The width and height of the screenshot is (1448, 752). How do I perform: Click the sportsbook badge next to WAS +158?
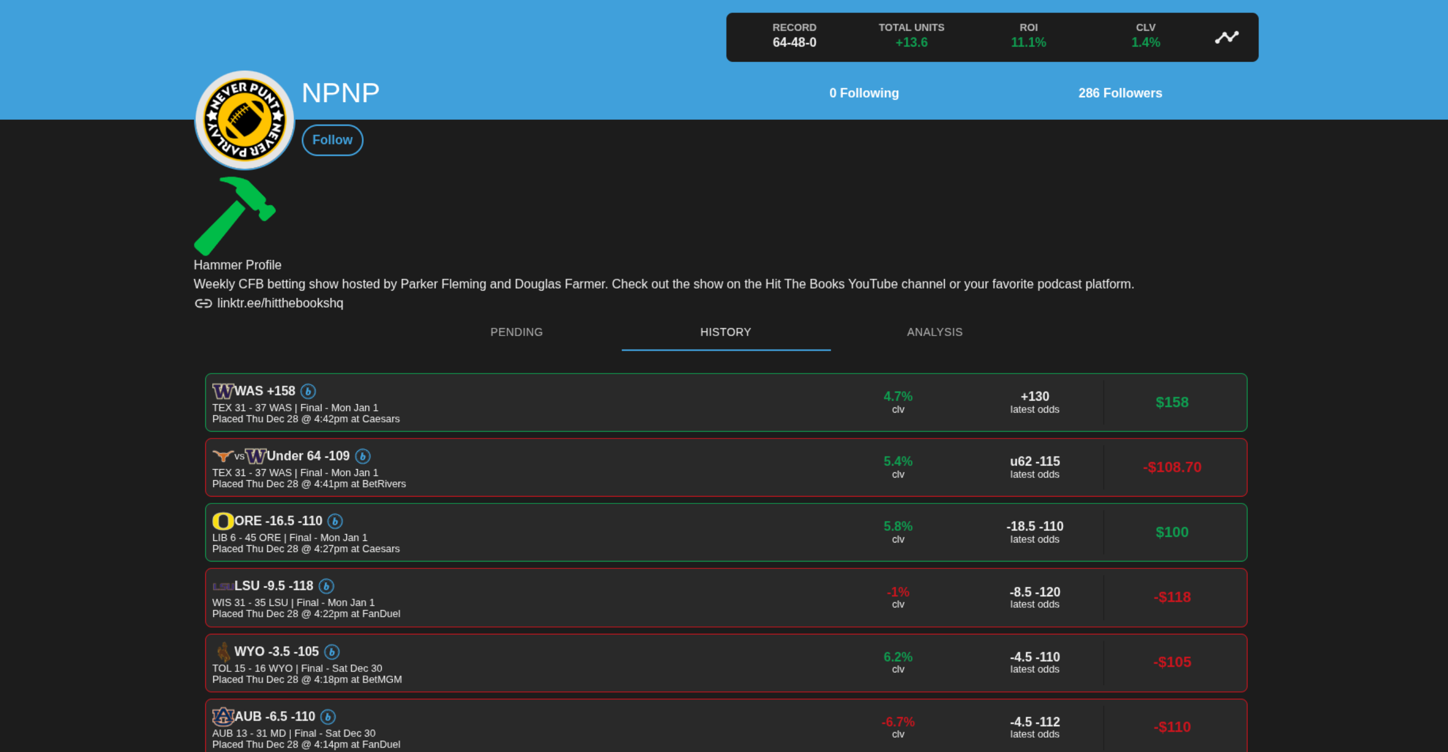point(308,391)
